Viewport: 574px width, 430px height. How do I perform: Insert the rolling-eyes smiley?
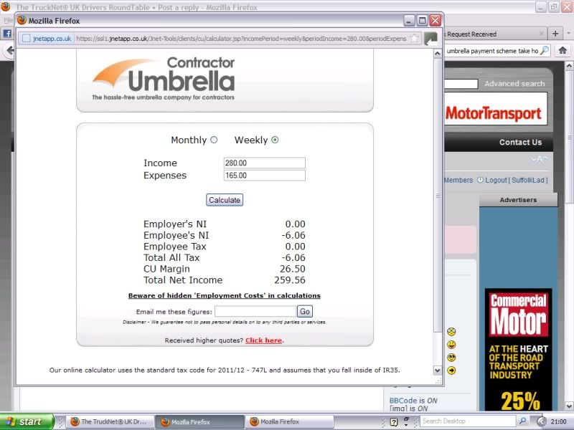451,357
